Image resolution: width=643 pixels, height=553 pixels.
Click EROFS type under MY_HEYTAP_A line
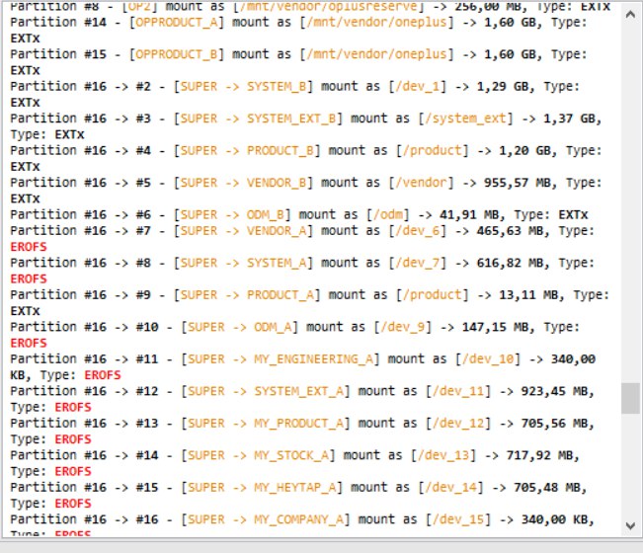coord(73,503)
